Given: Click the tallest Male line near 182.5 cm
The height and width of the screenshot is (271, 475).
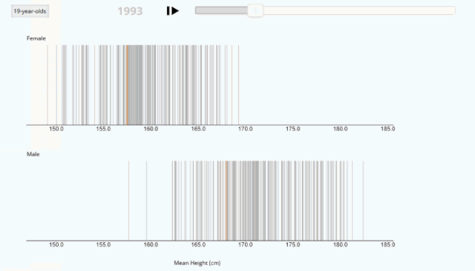Looking at the screenshot, I should pos(363,201).
